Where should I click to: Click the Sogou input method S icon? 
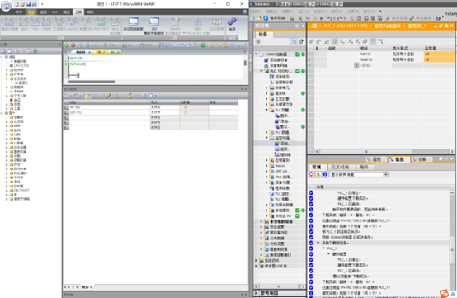444,293
